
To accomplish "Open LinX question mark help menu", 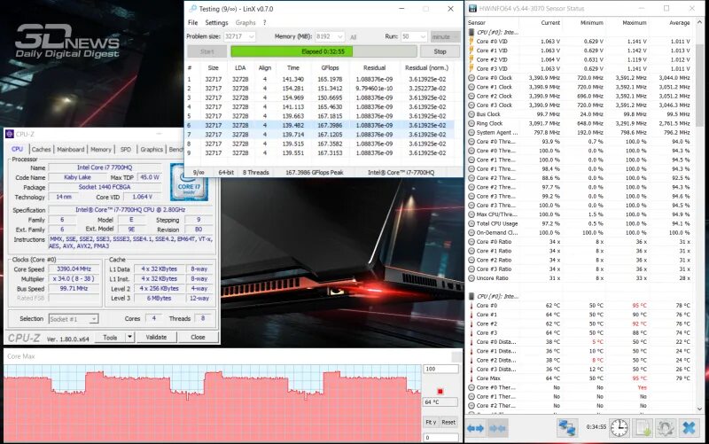I will point(264,23).
